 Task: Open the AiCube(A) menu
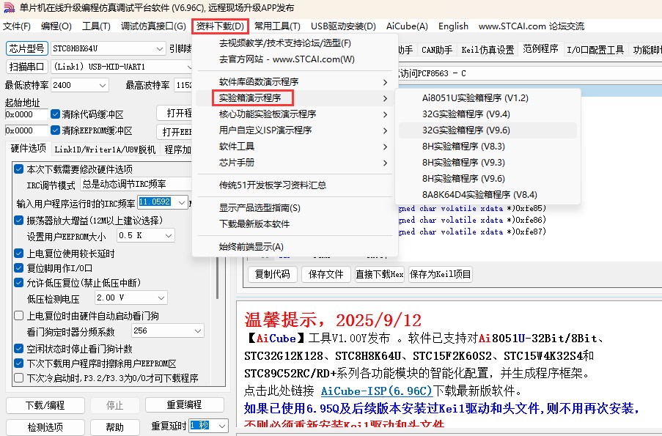coord(407,26)
